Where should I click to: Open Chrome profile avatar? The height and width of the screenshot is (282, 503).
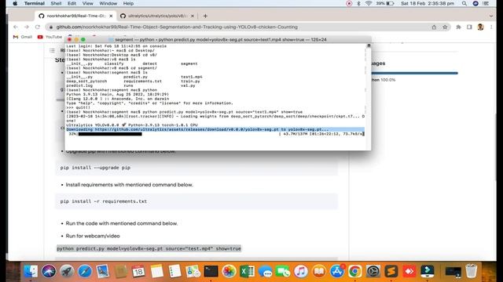point(480,27)
